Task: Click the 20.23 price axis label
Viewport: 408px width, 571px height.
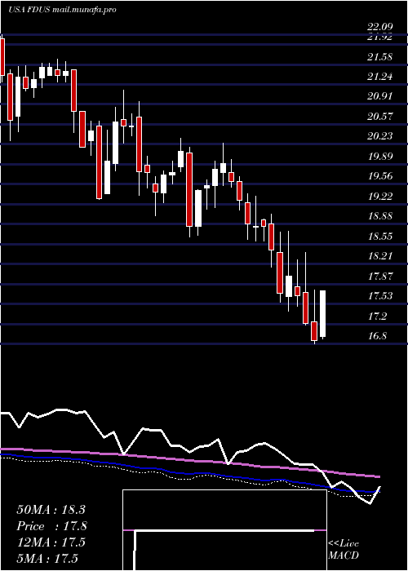Action: click(379, 136)
